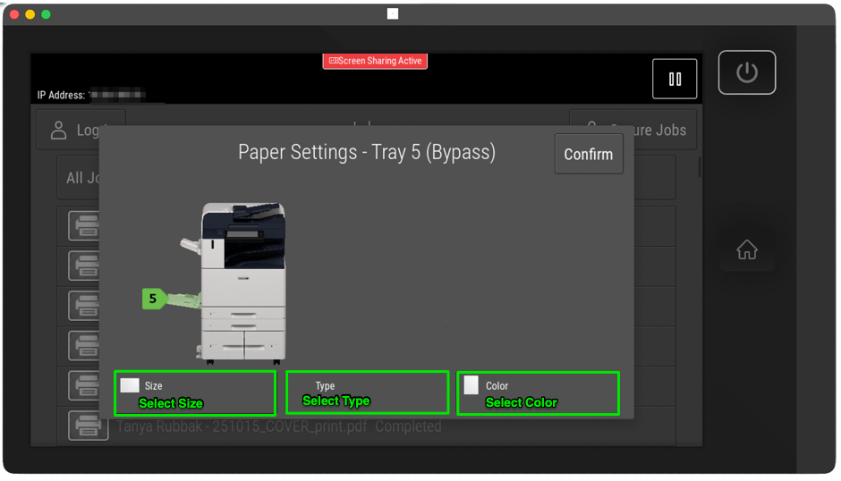Click the macOS yellow minimize button
Image resolution: width=841 pixels, height=481 pixels.
click(x=30, y=14)
